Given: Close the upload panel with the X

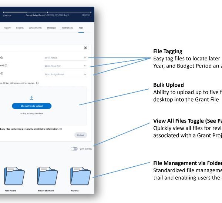Looking at the screenshot, I should (x=85, y=48).
